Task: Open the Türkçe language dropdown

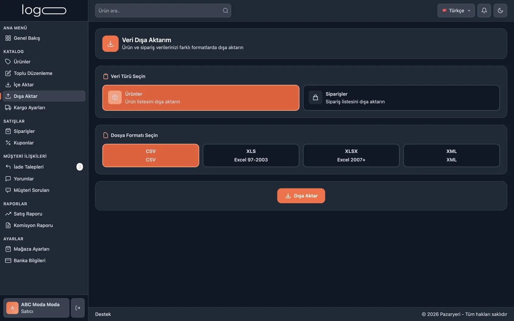Action: coord(456,11)
